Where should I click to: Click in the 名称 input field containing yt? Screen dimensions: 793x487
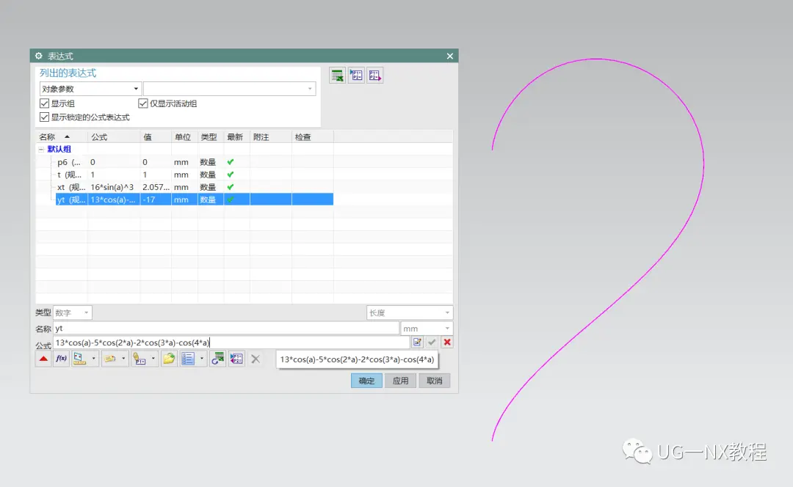pyautogui.click(x=226, y=329)
